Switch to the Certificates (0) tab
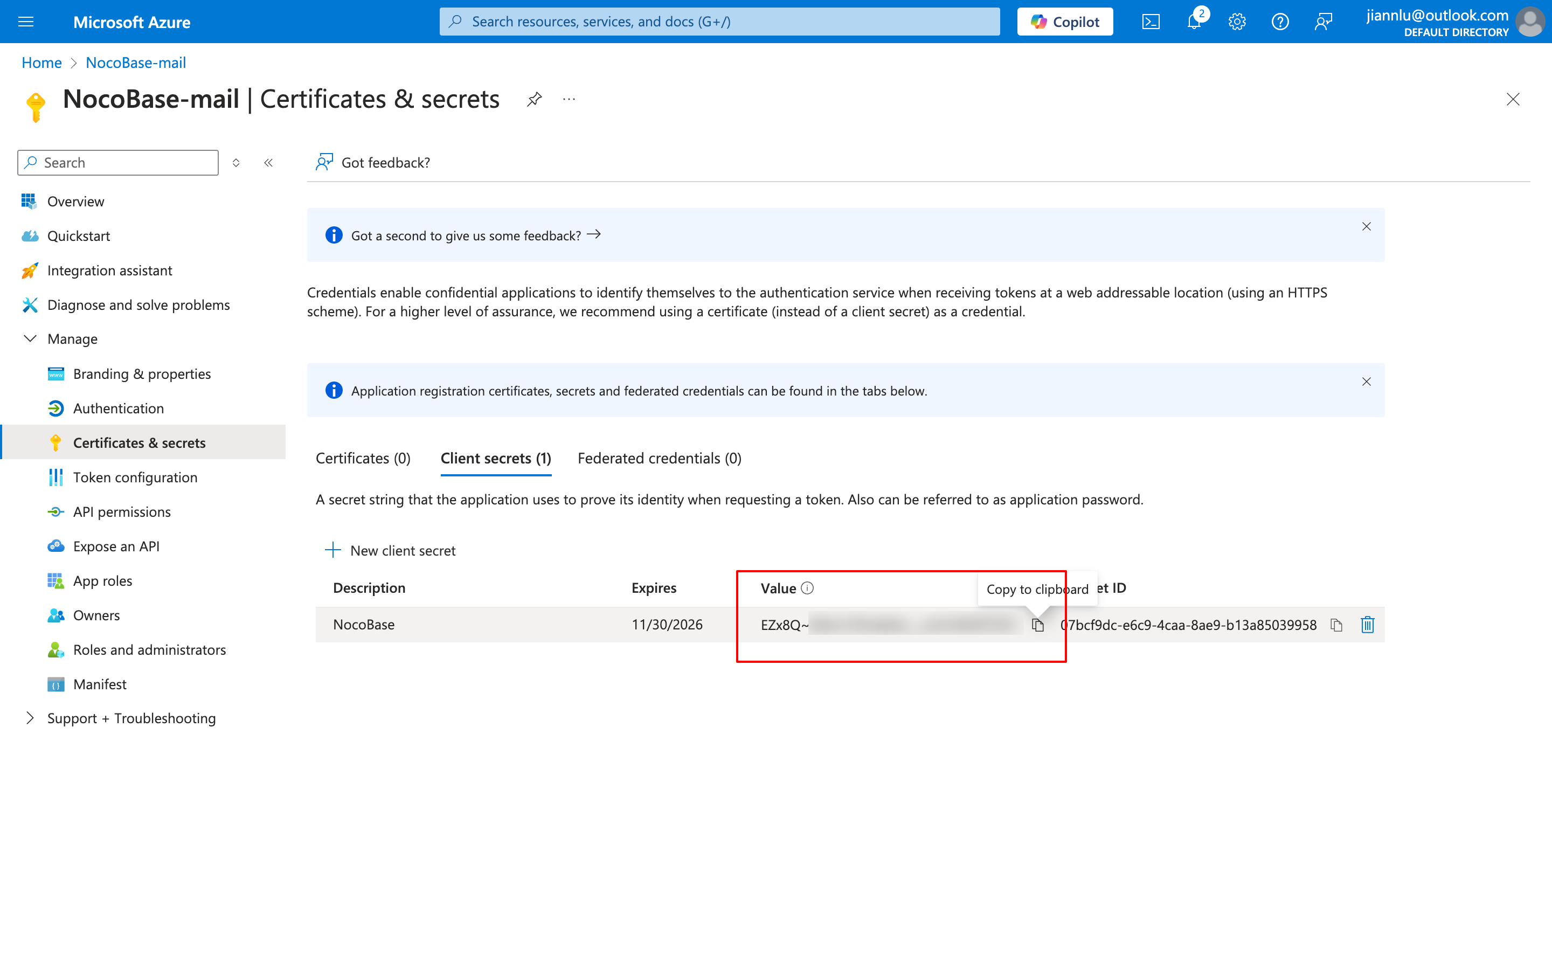 363,458
